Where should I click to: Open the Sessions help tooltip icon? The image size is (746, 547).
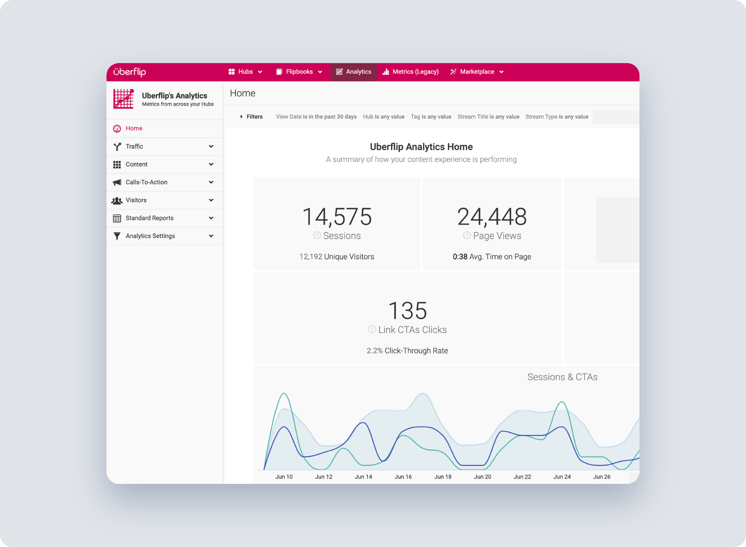click(x=316, y=236)
